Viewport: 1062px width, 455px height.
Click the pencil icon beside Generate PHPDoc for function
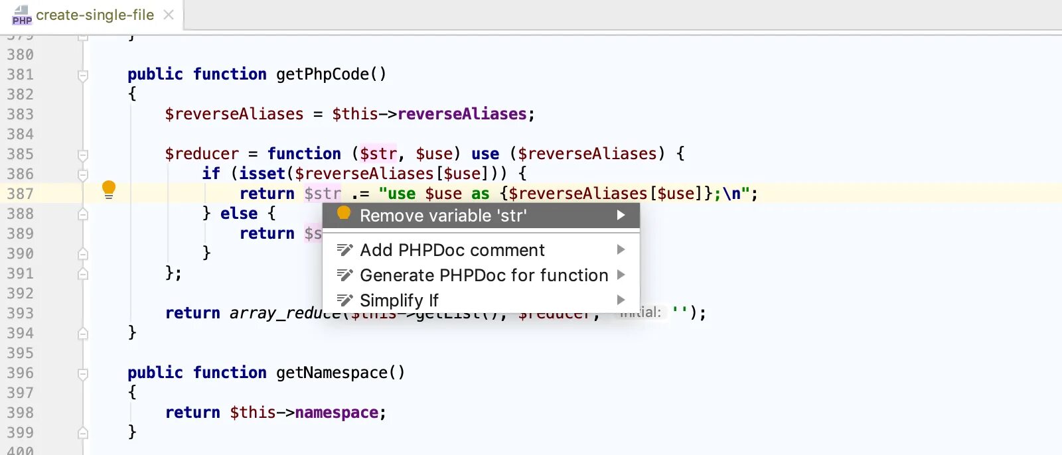tap(344, 275)
